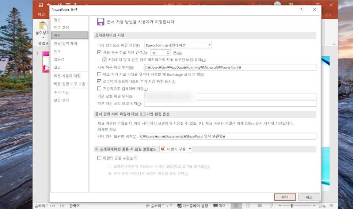
Task: Enable don't show Backstage checkbox
Action: pyautogui.click(x=99, y=74)
